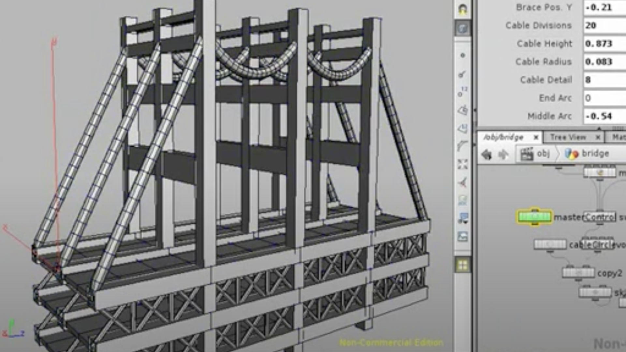The width and height of the screenshot is (626, 352).
Task: Click the four-arrows frame-all icon
Action: [x=463, y=164]
